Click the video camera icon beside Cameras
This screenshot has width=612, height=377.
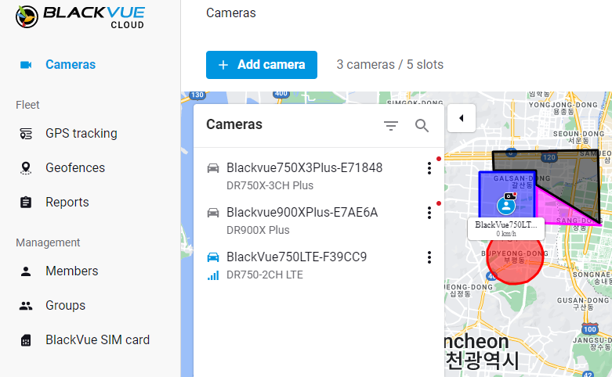[x=26, y=65]
